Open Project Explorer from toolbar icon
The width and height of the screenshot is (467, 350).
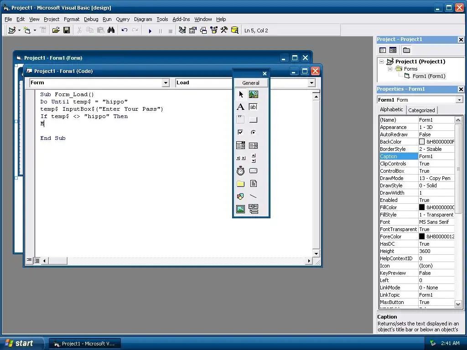[182, 31]
